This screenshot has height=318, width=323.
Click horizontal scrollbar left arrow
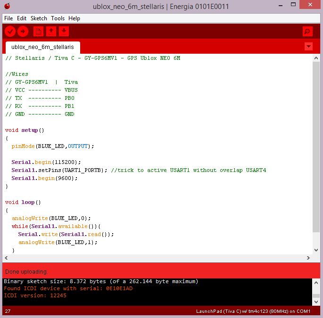coord(6,258)
